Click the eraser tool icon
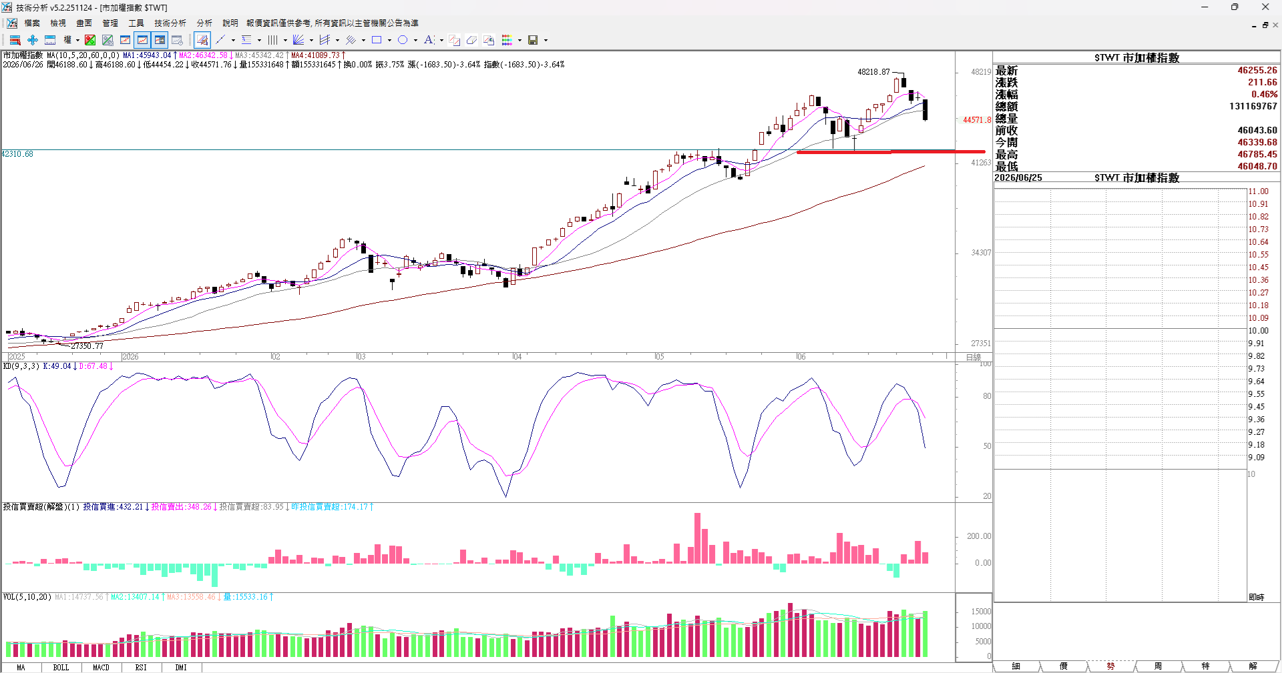 (471, 40)
